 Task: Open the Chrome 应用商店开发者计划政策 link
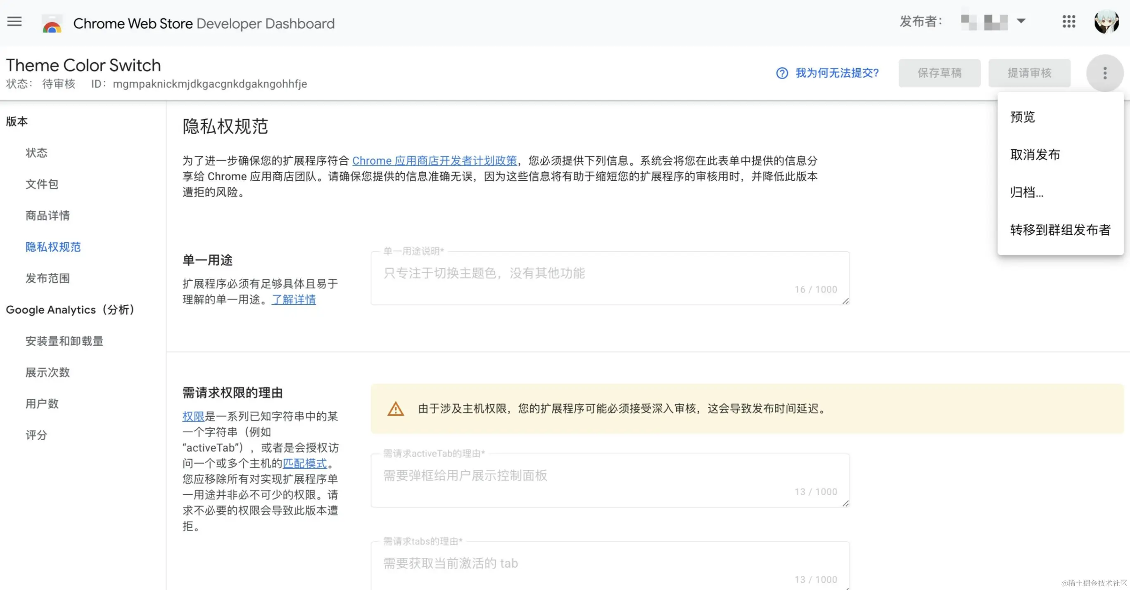point(434,161)
